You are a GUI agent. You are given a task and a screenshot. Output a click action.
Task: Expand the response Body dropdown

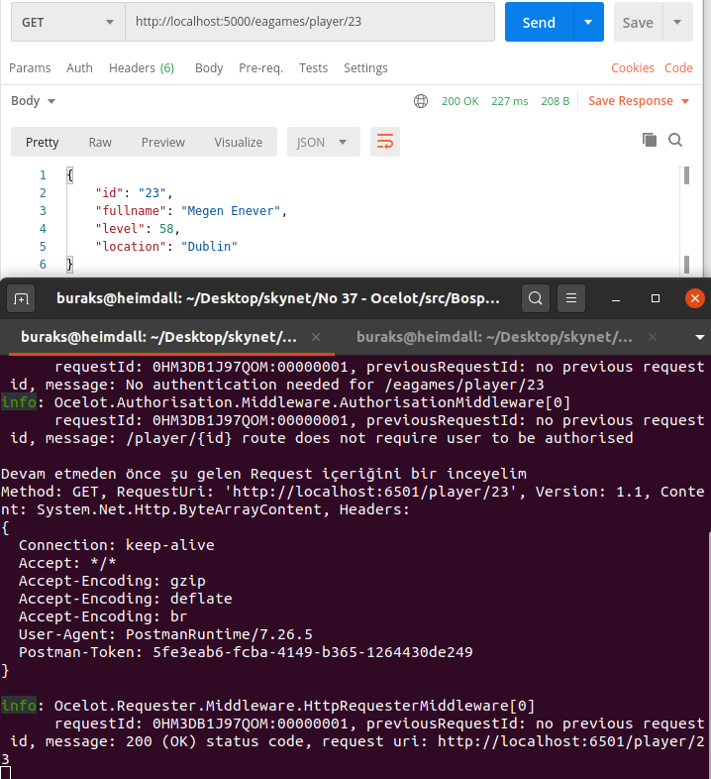pyautogui.click(x=33, y=101)
